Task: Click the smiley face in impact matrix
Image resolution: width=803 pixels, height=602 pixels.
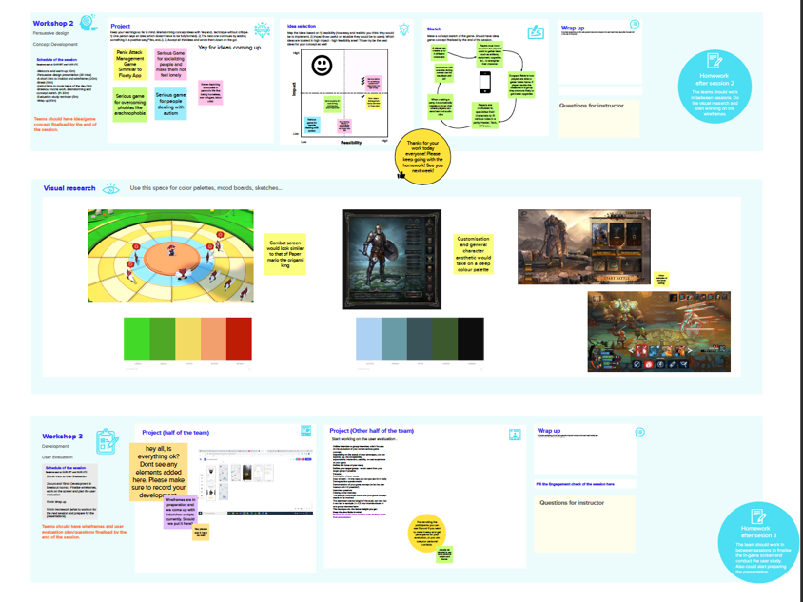Action: click(x=323, y=66)
